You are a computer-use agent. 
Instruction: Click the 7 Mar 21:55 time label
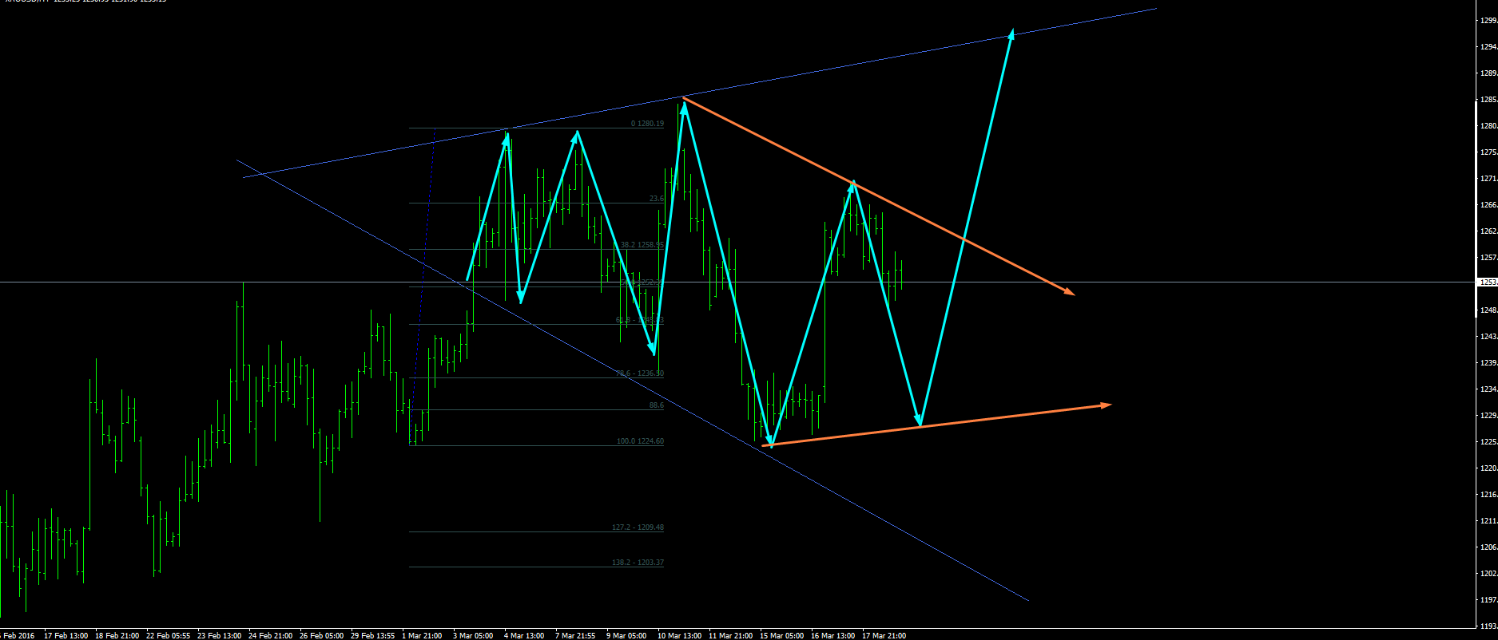coord(575,635)
